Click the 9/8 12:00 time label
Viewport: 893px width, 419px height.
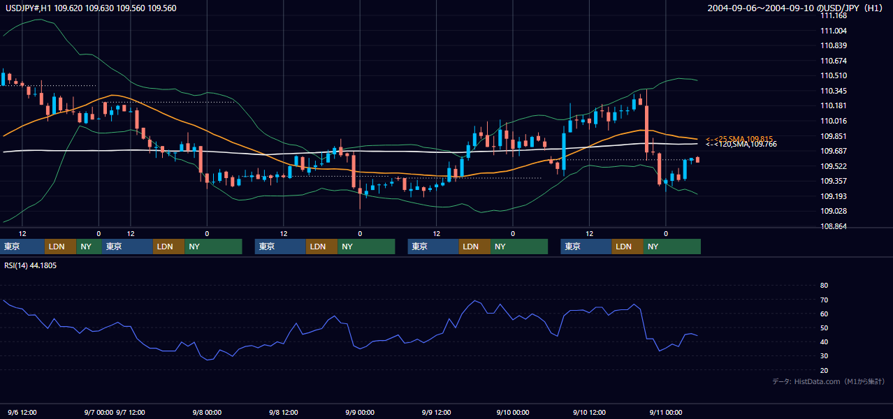pyautogui.click(x=284, y=413)
